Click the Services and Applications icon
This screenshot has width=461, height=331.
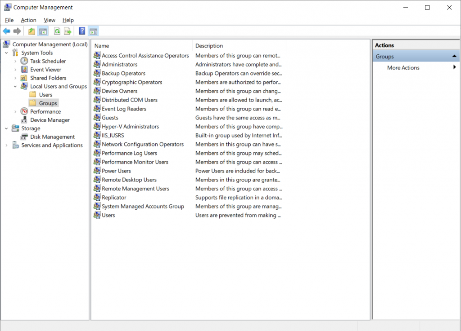15,145
